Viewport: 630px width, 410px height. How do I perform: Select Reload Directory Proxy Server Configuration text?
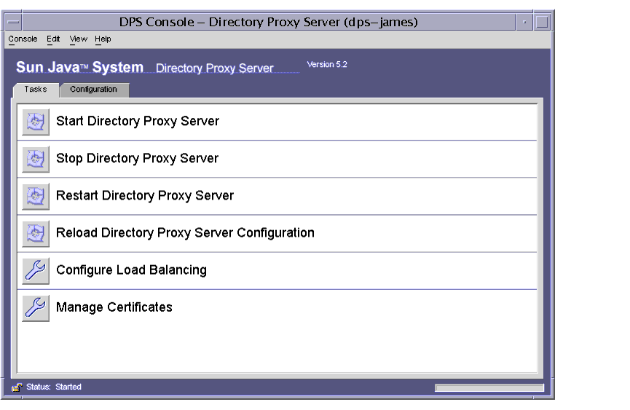(x=185, y=233)
